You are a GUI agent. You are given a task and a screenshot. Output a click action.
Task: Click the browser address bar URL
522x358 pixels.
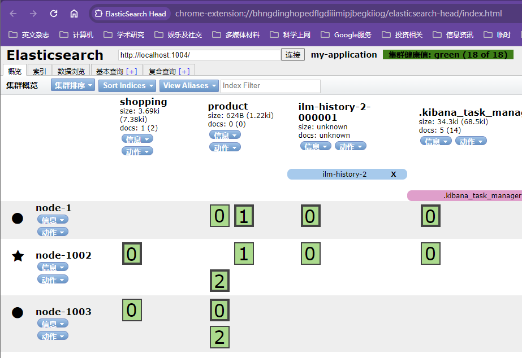point(338,14)
